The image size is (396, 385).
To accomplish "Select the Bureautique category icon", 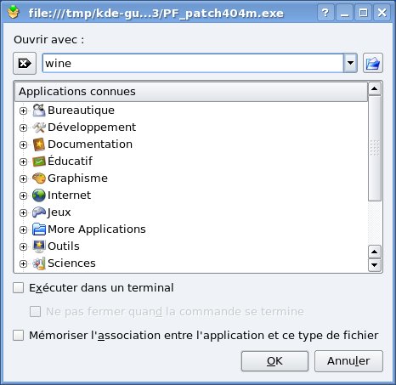I will [39, 110].
